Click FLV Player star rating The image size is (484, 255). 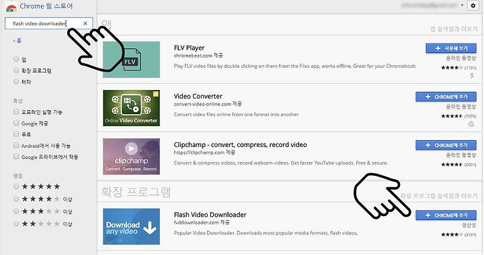[452, 68]
